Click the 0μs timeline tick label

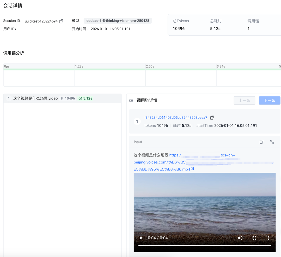[7, 67]
